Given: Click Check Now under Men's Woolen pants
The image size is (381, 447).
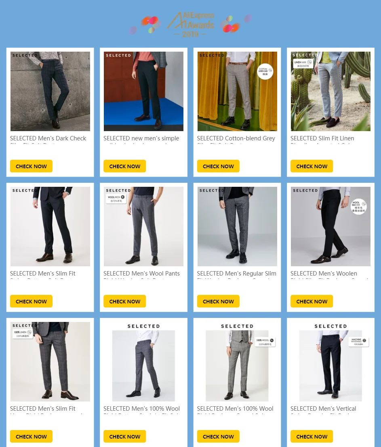Looking at the screenshot, I should pyautogui.click(x=312, y=301).
